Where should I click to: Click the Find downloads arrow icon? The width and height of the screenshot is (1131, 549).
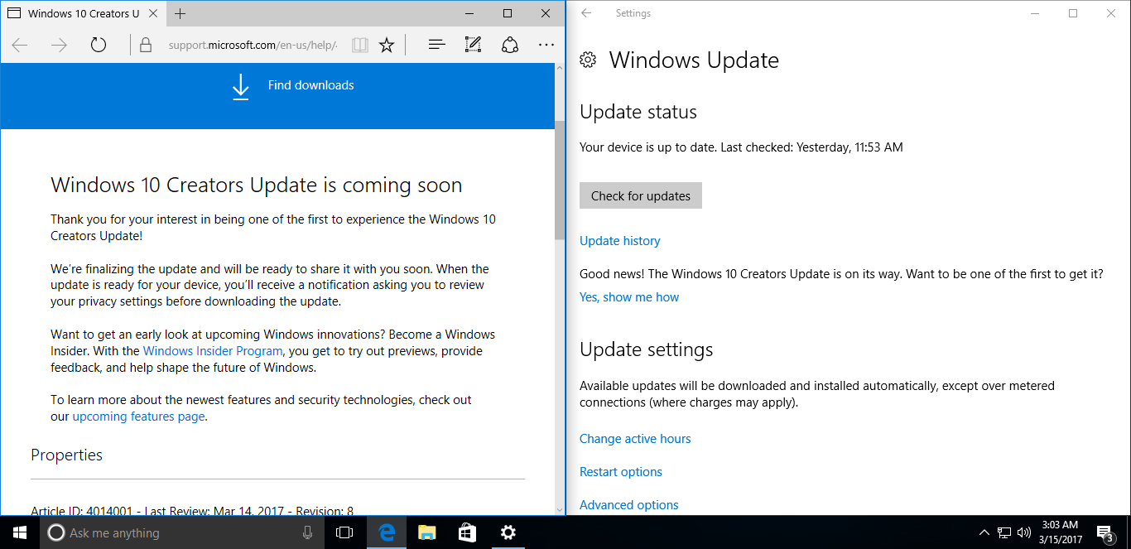(240, 87)
